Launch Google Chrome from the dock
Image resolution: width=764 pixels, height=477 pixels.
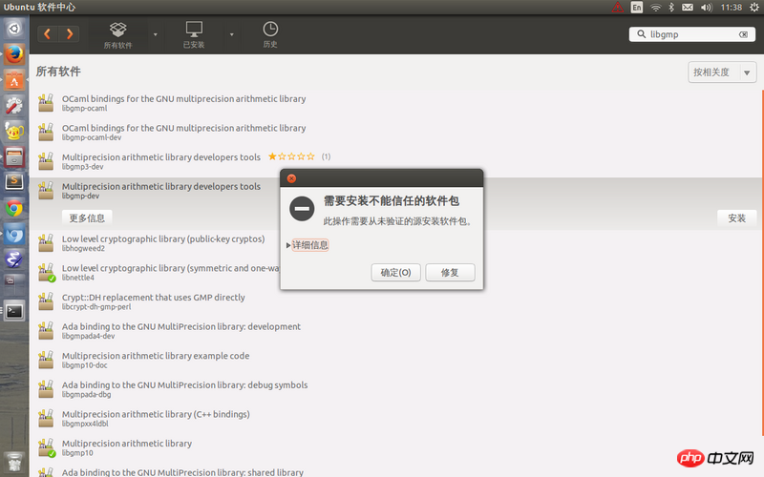(x=14, y=208)
